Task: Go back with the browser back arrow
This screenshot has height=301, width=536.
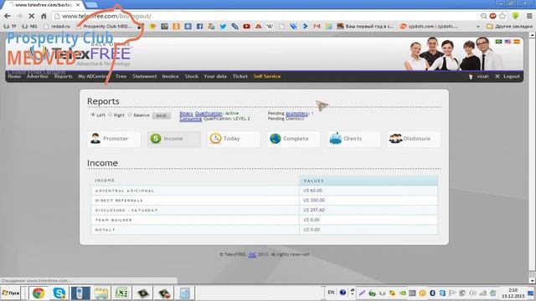Action: click(8, 16)
